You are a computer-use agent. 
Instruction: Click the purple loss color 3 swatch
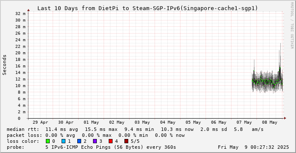95,141
